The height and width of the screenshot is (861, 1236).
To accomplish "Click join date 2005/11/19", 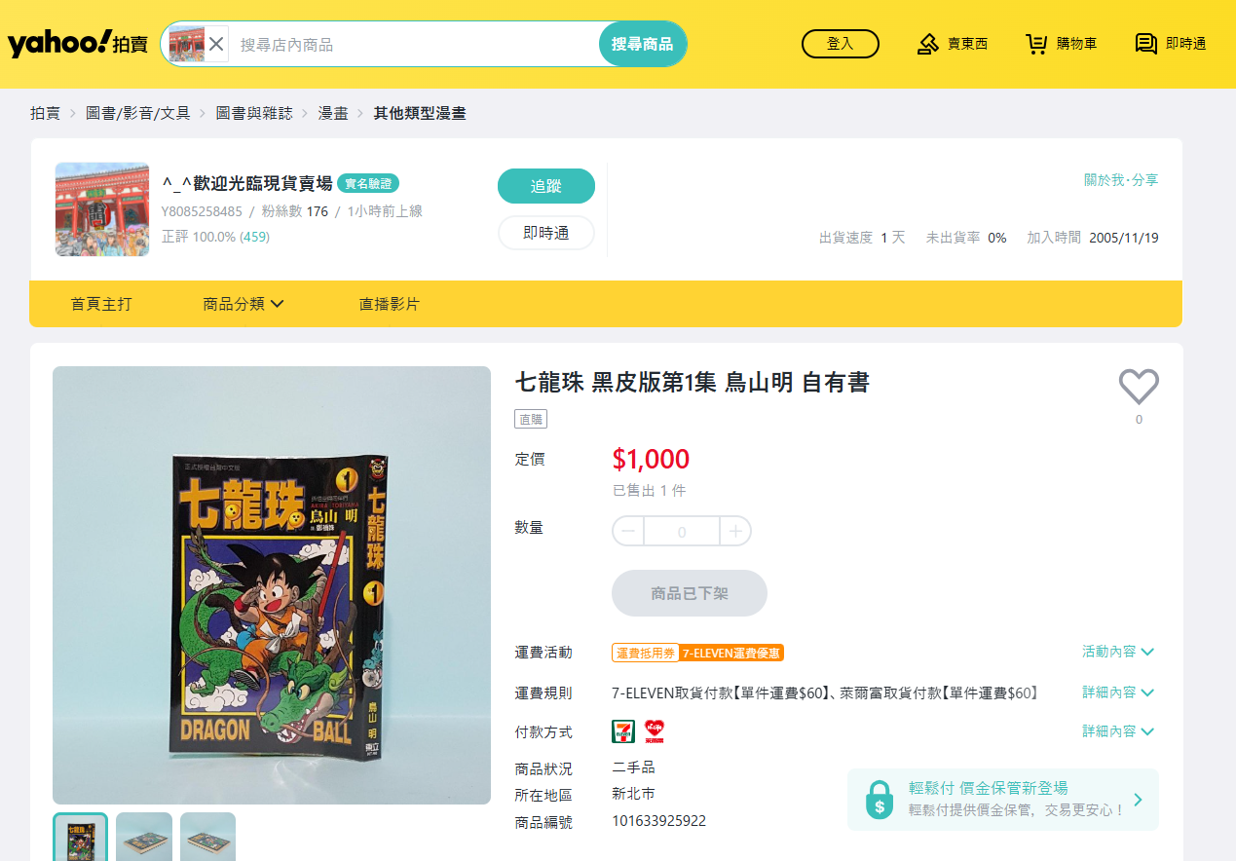I will pyautogui.click(x=1123, y=238).
